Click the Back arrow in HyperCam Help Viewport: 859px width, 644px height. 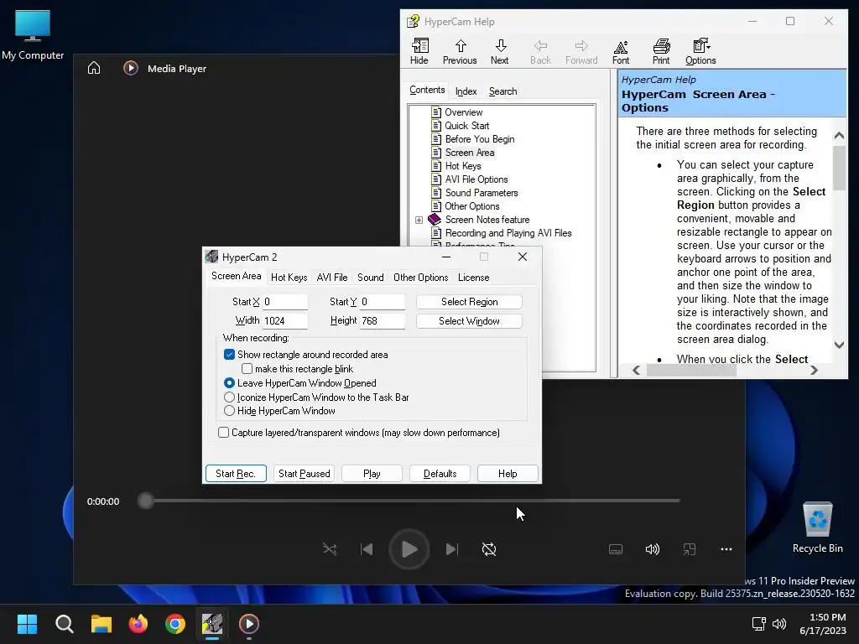tap(540, 51)
